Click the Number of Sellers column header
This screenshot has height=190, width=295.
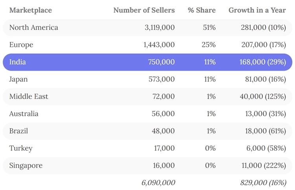(144, 10)
